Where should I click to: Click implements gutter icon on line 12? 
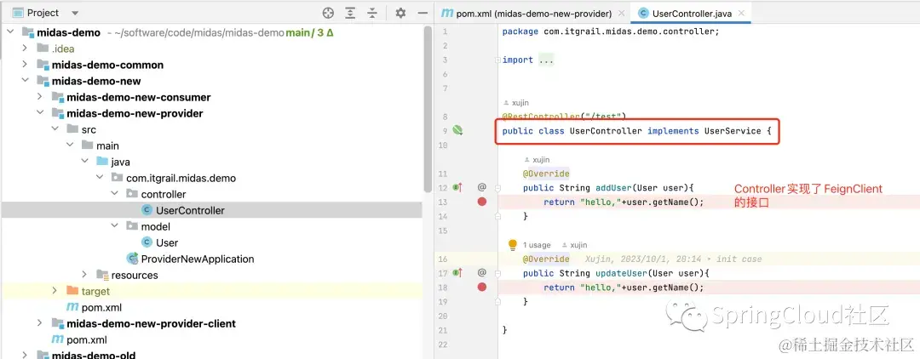pos(457,187)
